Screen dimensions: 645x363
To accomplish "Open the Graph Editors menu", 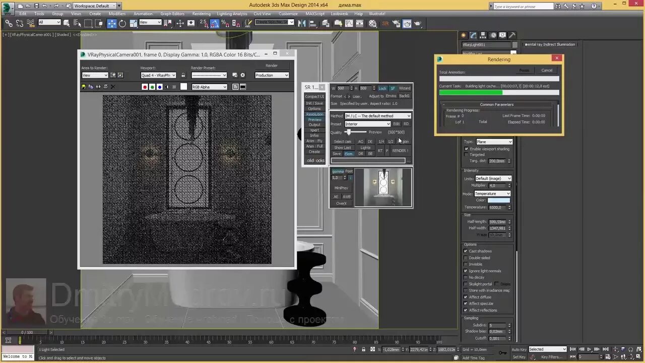I will (172, 14).
